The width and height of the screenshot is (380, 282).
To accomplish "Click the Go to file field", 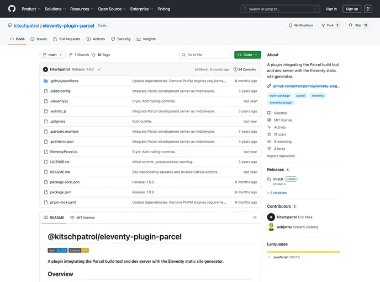I will [x=205, y=55].
